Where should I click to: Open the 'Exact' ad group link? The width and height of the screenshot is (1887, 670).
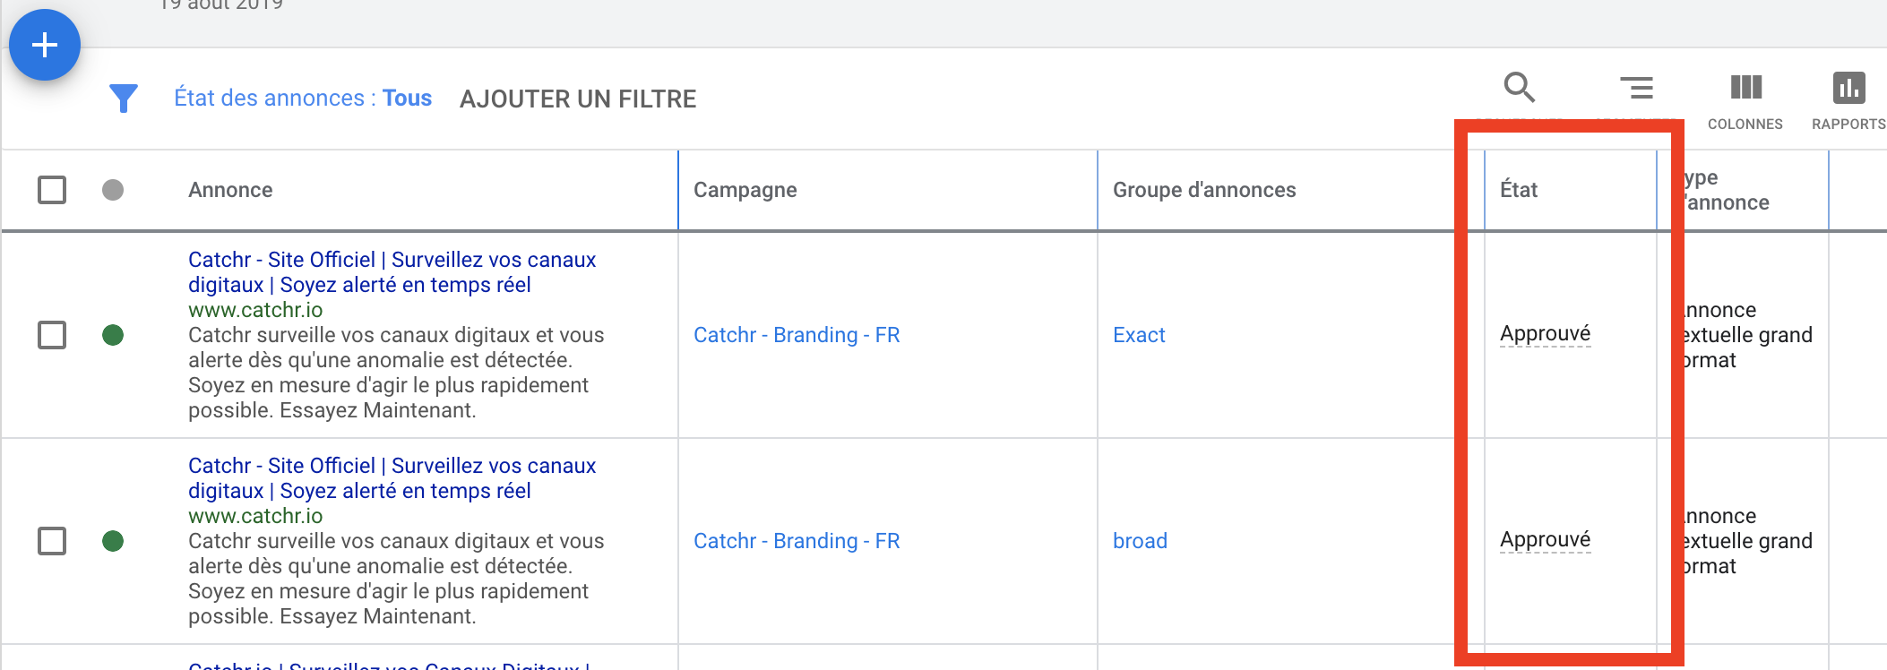[x=1139, y=335]
